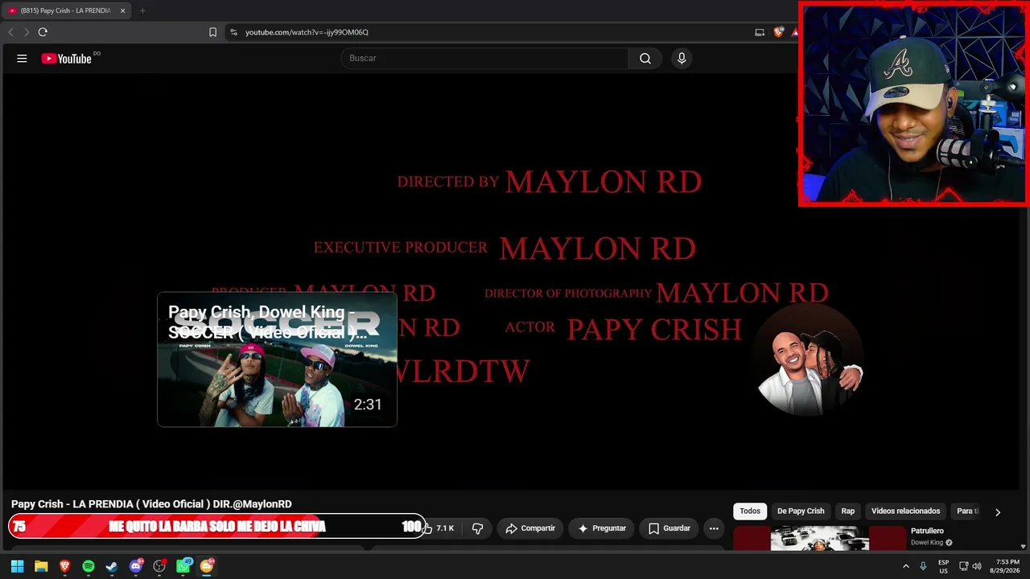1030x579 pixels.
Task: Go to YouTube home via the logo
Action: click(x=67, y=58)
